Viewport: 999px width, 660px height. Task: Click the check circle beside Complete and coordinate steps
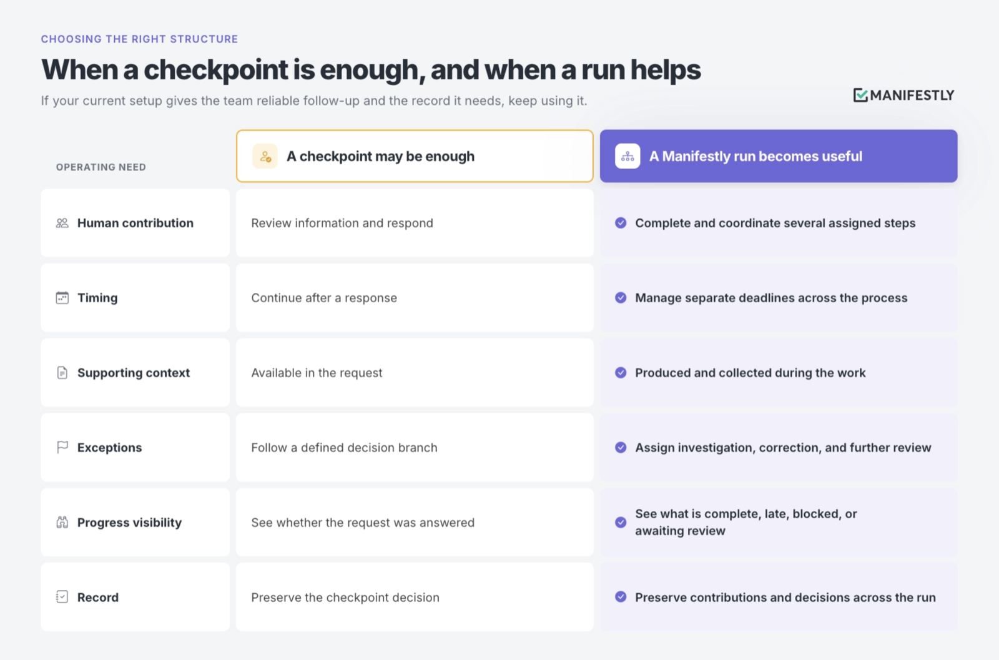[x=621, y=223]
